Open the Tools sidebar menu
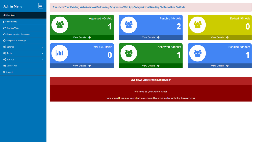The image size is (253, 142). [23, 53]
